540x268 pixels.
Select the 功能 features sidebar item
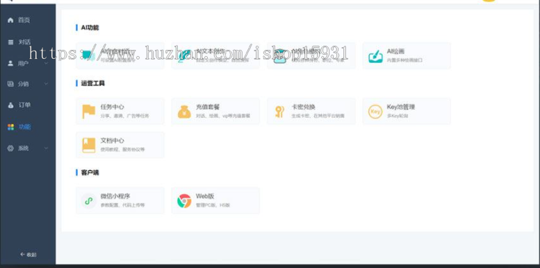(19, 127)
